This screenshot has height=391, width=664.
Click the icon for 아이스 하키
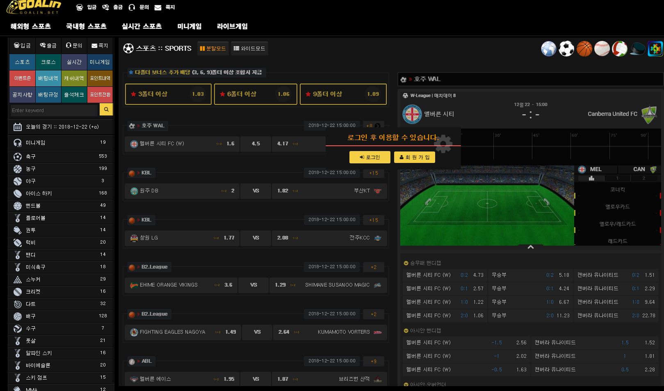tap(17, 193)
